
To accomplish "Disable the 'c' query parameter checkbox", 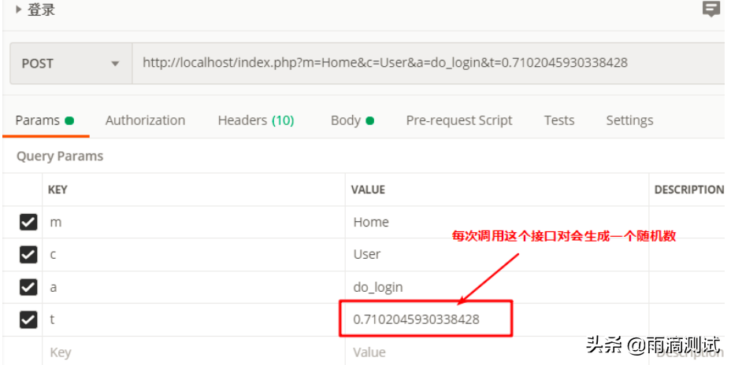I will (x=28, y=255).
